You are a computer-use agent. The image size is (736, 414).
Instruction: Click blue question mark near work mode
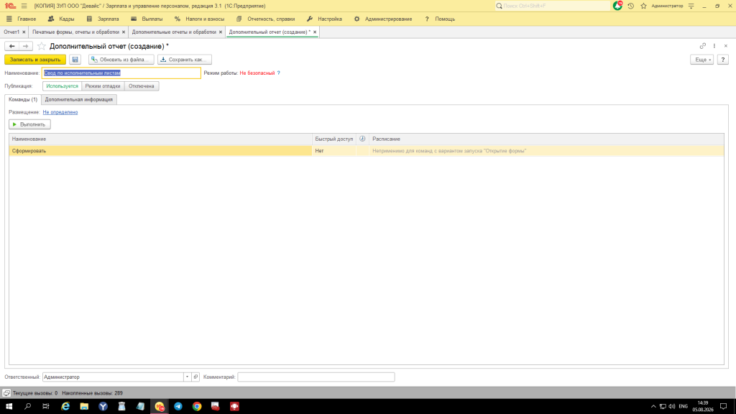coord(278,73)
